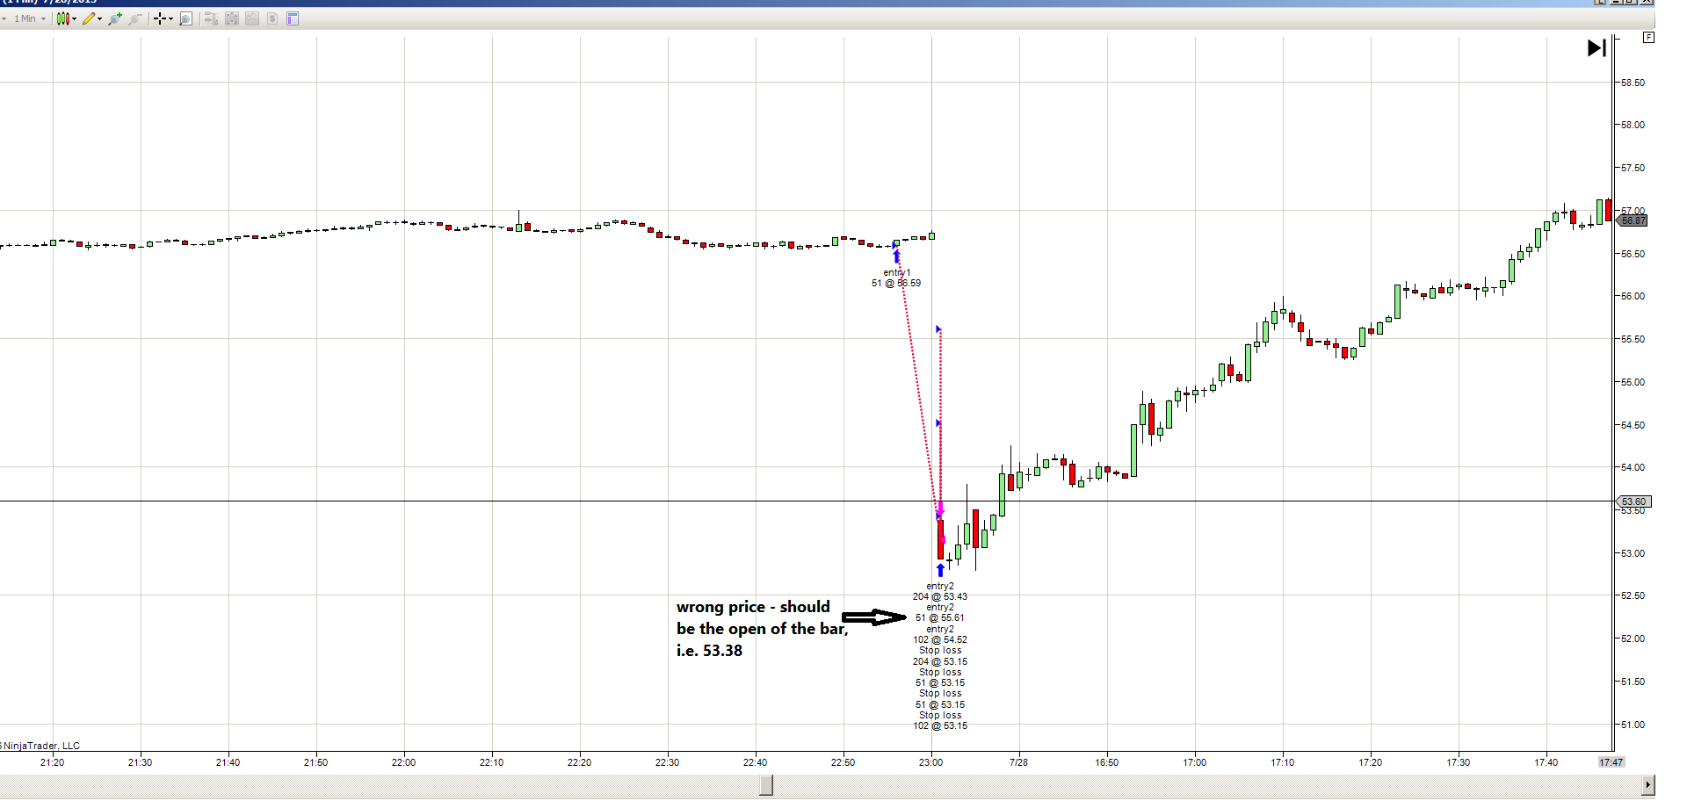1687x808 pixels.
Task: Click the '102 @ 53.15' stop loss label
Action: [x=940, y=726]
